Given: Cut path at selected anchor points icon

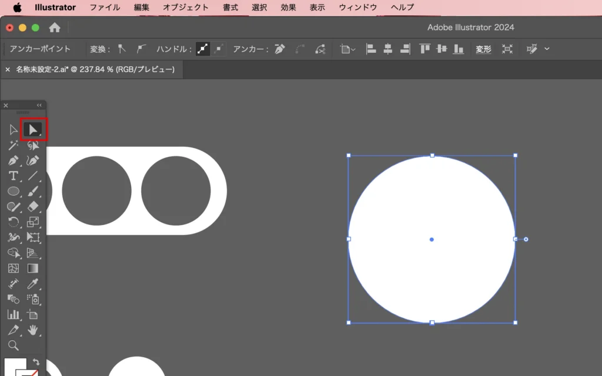Looking at the screenshot, I should click(320, 49).
